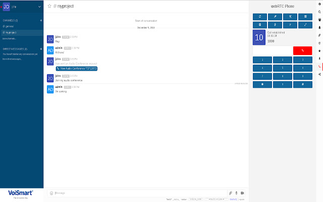Dial digit 4 on the keypad
This screenshot has height=202, width=323.
[x=262, y=68]
